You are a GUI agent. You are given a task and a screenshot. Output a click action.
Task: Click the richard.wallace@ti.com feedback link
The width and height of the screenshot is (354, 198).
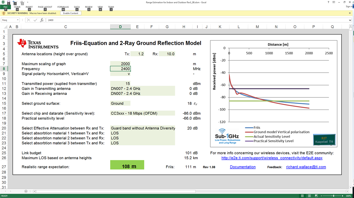[306, 167]
